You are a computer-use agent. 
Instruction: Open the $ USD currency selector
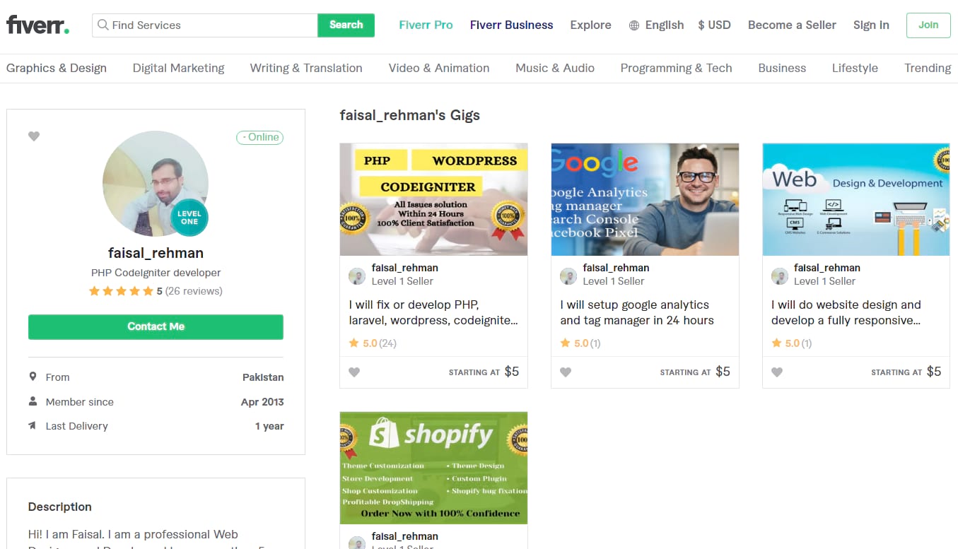pyautogui.click(x=714, y=25)
